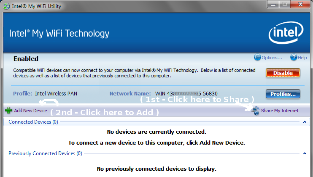This screenshot has height=177, width=313.
Task: Click the Network Name: label
Action: point(130,94)
